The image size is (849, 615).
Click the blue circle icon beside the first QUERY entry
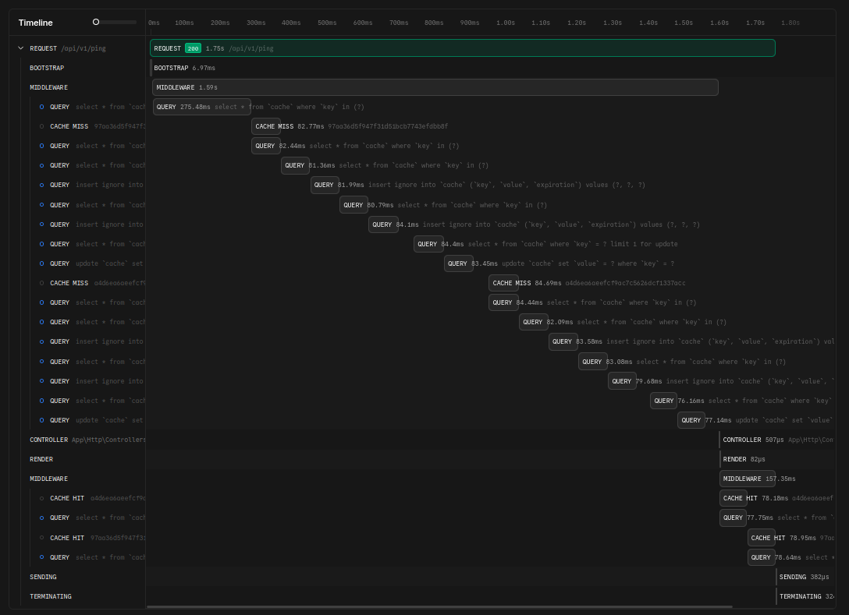point(42,107)
